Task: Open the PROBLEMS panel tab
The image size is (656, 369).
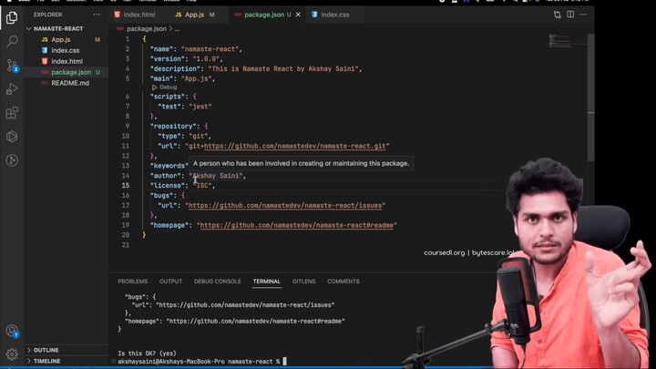Action: tap(133, 282)
